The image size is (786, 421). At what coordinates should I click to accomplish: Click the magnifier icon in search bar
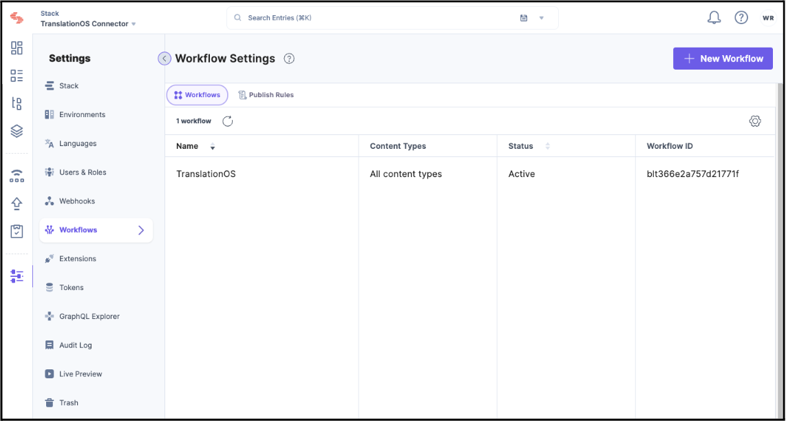click(x=237, y=18)
